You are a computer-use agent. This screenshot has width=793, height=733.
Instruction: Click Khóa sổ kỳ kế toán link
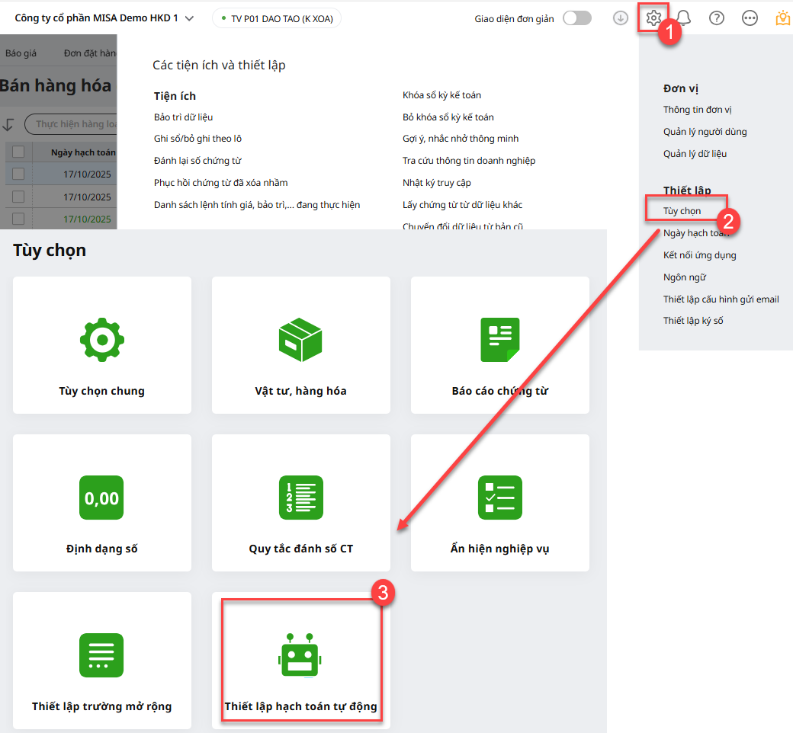point(441,95)
